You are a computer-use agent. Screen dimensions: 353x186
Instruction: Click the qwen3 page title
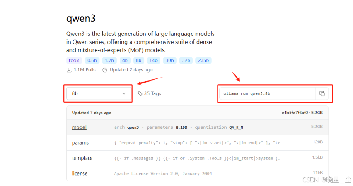tap(81, 18)
